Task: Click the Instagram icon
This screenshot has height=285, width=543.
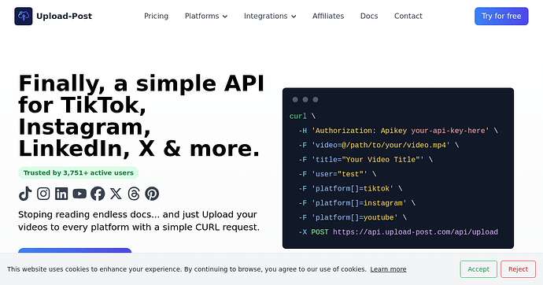Action: [x=43, y=194]
